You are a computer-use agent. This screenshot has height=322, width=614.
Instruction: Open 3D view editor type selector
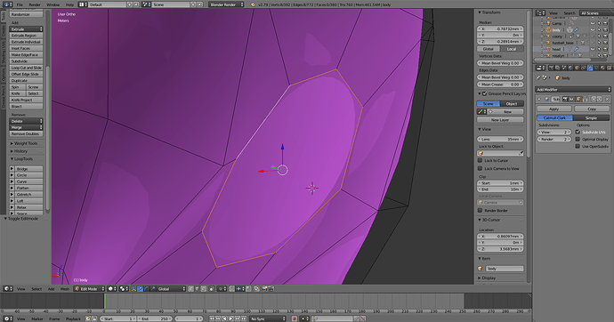click(7, 289)
